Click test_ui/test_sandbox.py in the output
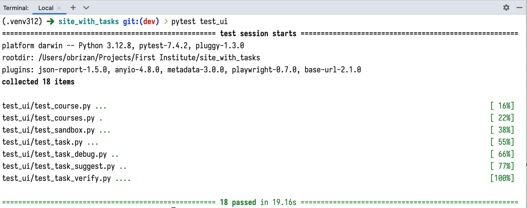 point(48,130)
